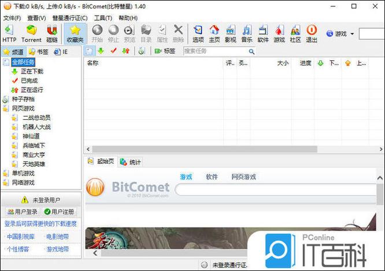Expand the 网络游戏 folder

[x=23, y=183]
